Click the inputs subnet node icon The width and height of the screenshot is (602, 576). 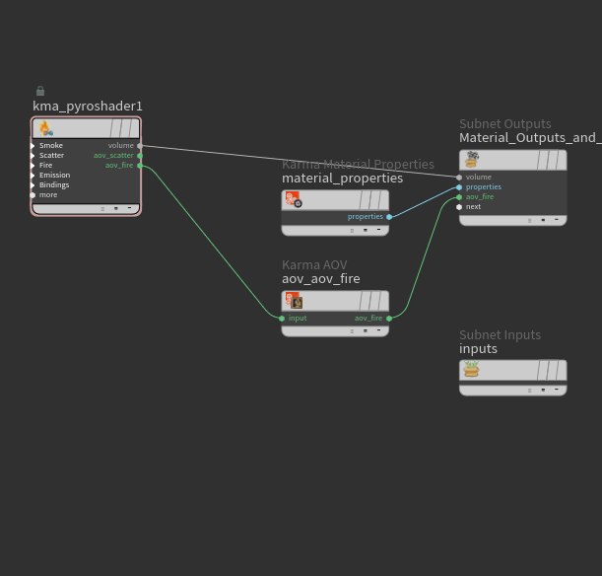tap(471, 369)
